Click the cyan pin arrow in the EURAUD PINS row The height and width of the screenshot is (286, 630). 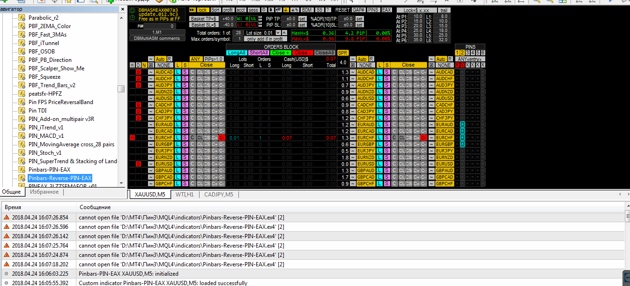pyautogui.click(x=462, y=125)
